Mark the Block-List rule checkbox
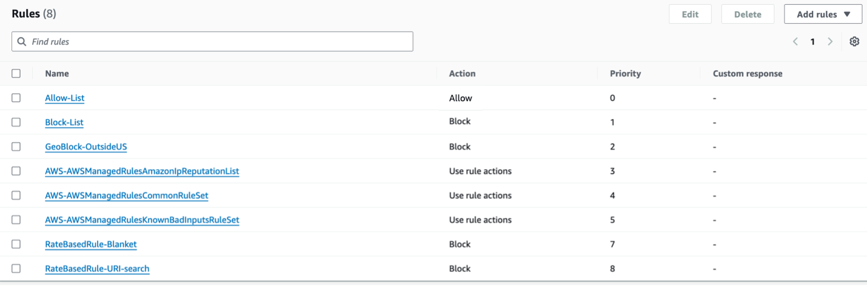 [16, 122]
